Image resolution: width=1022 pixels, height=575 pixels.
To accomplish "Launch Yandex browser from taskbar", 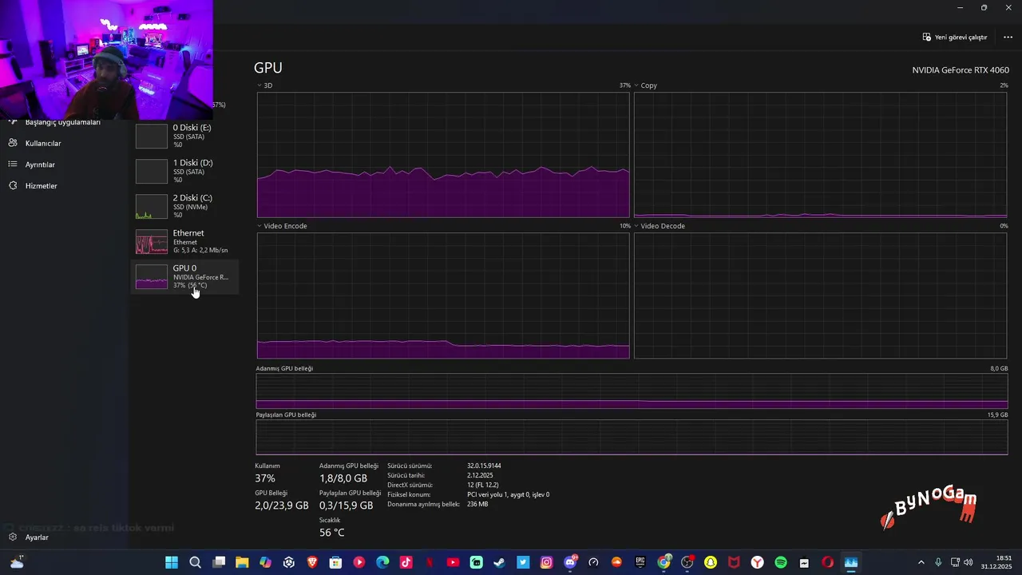I will pos(757,562).
